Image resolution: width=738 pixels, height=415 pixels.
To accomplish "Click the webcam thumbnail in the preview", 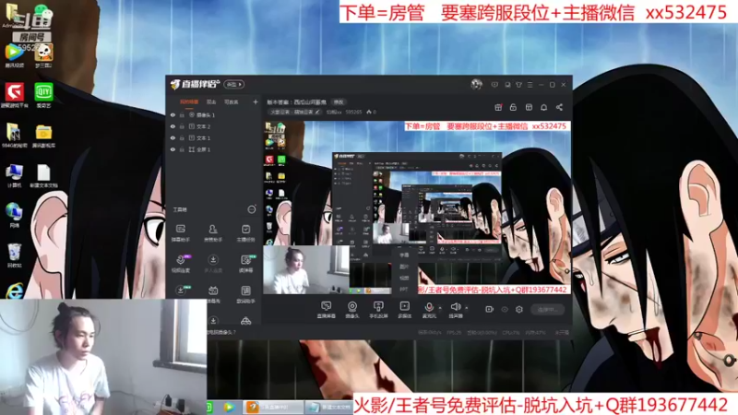I will pos(306,269).
